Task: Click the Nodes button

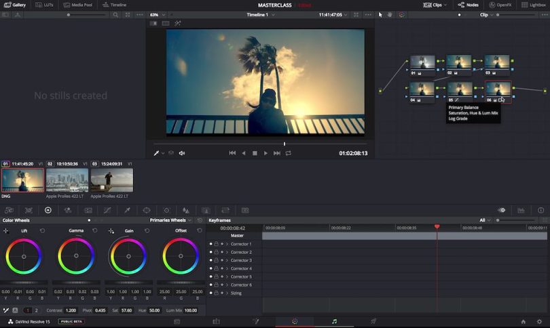Action: tap(469, 5)
